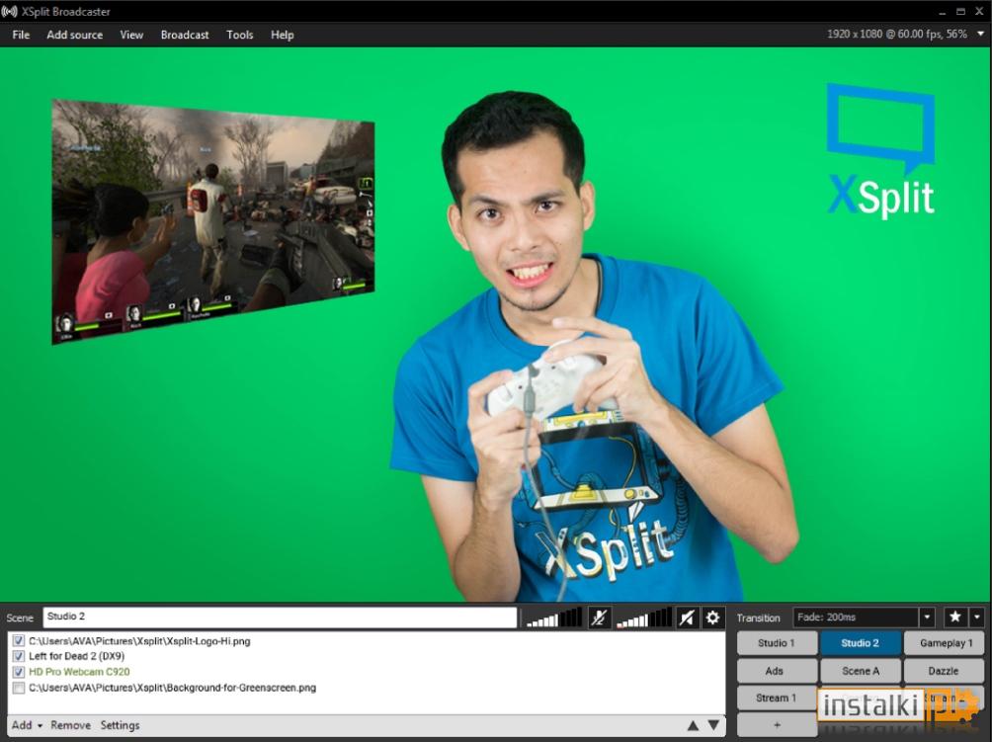Adjust the speaker volume level bars

click(x=644, y=618)
